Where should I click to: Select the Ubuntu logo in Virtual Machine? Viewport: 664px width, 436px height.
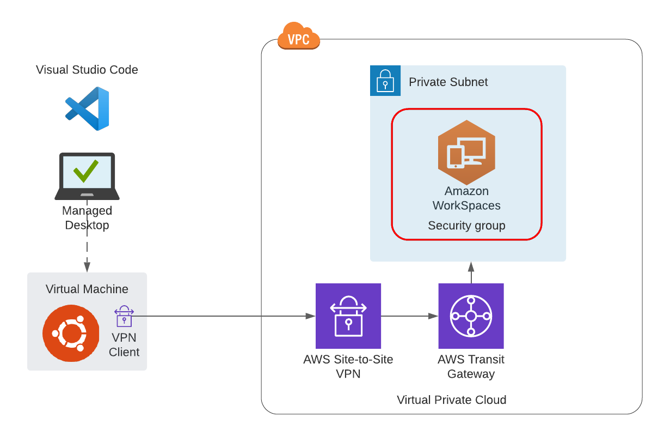(x=71, y=333)
